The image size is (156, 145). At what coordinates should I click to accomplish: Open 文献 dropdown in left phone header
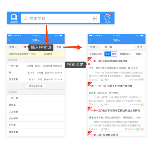pos(35,40)
